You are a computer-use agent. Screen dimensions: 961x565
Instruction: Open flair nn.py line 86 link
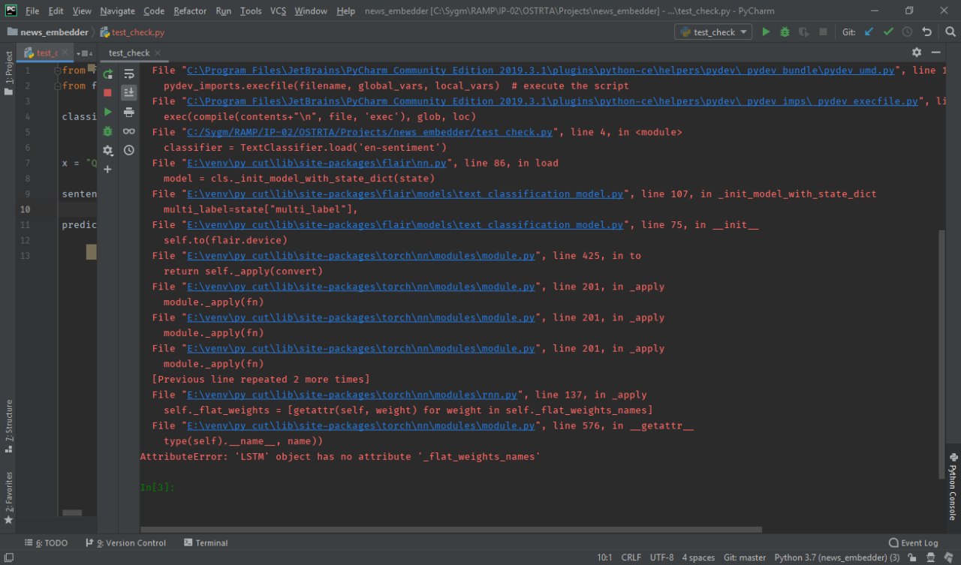click(x=317, y=163)
